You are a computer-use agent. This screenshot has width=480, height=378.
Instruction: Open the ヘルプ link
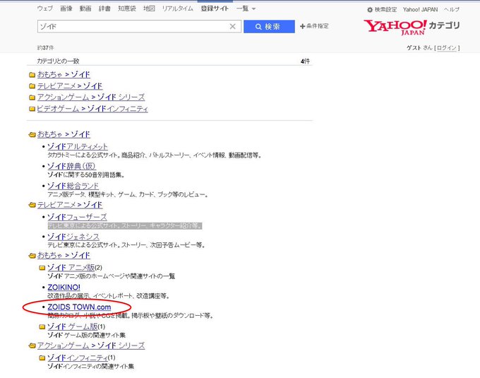tap(452, 9)
